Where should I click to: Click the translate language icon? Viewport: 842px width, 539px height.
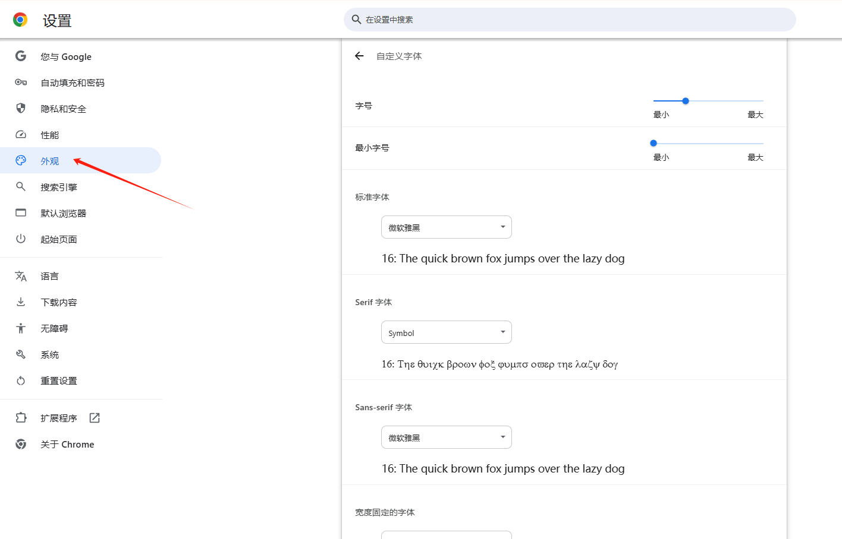[x=21, y=276]
